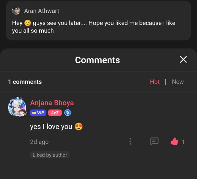The height and width of the screenshot is (179, 197).
Task: Tap the 1 comments count label
Action: pyautogui.click(x=25, y=82)
